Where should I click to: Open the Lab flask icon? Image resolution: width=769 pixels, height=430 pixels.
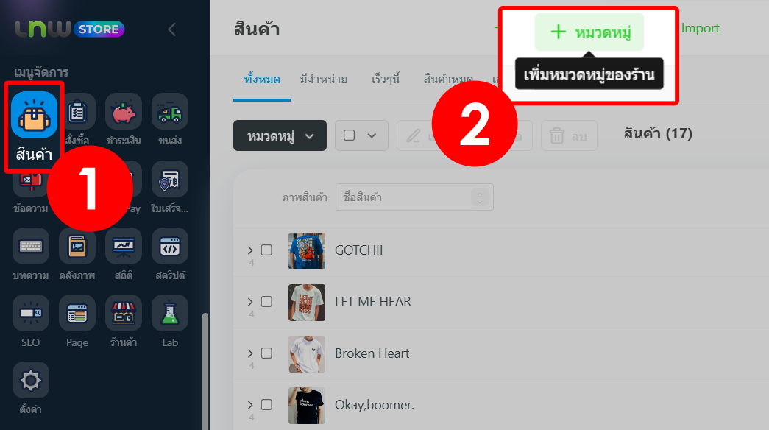(170, 313)
